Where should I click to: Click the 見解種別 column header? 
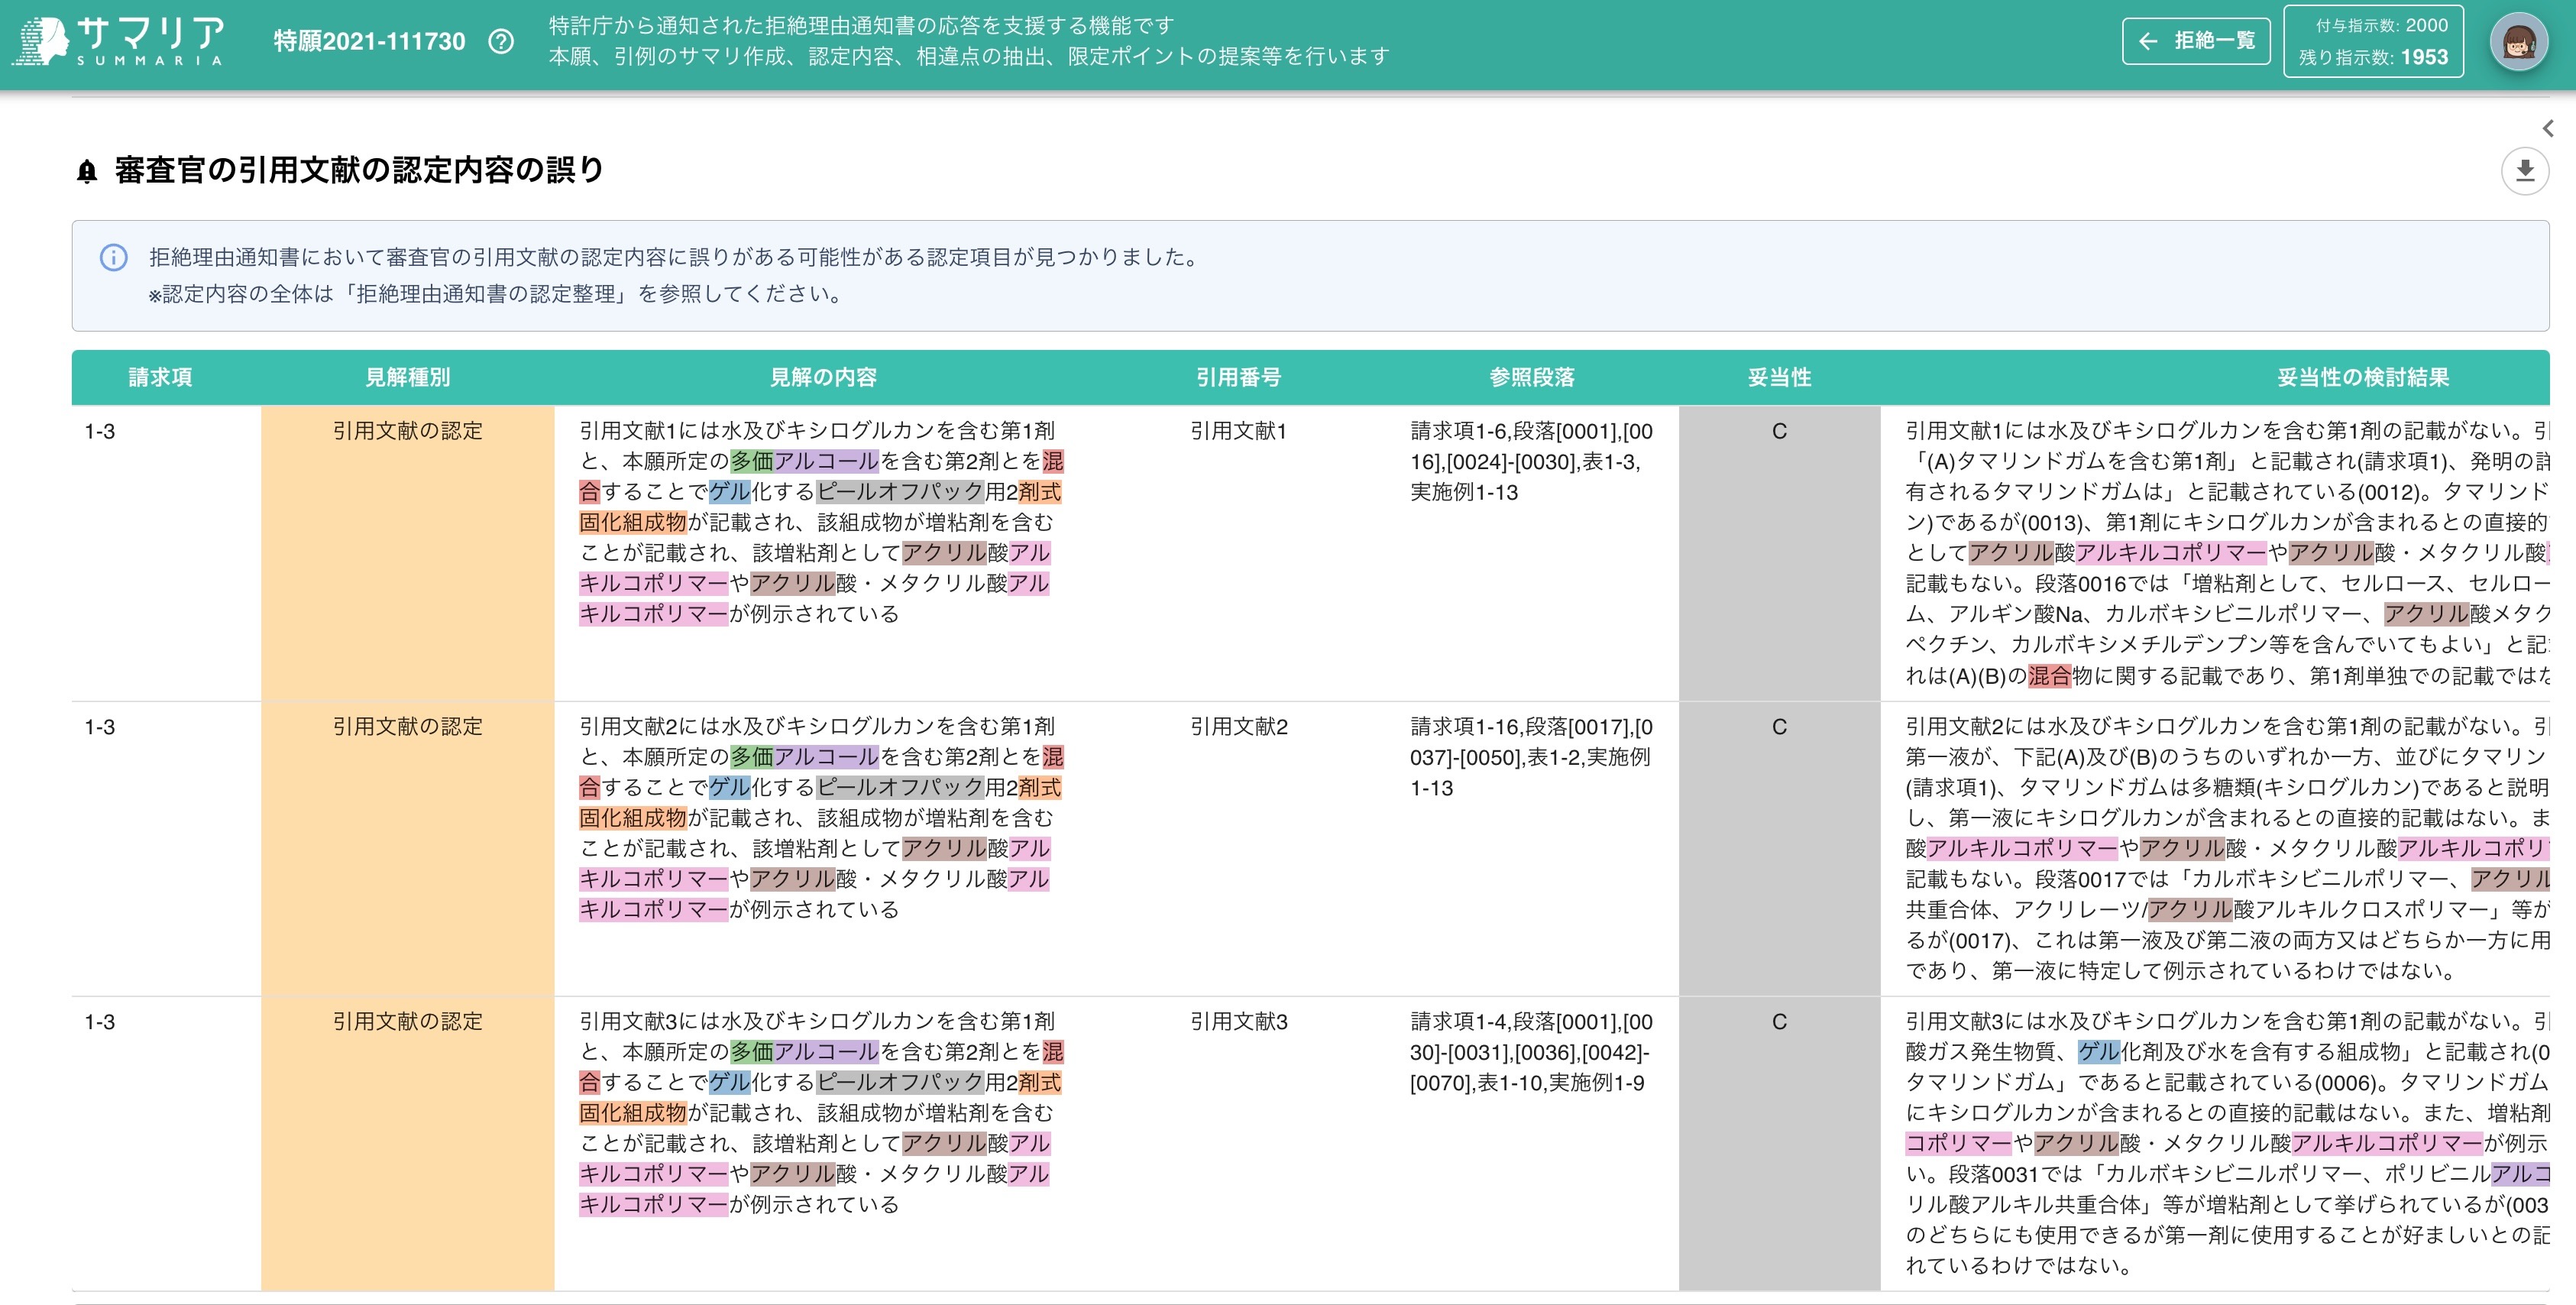click(407, 377)
